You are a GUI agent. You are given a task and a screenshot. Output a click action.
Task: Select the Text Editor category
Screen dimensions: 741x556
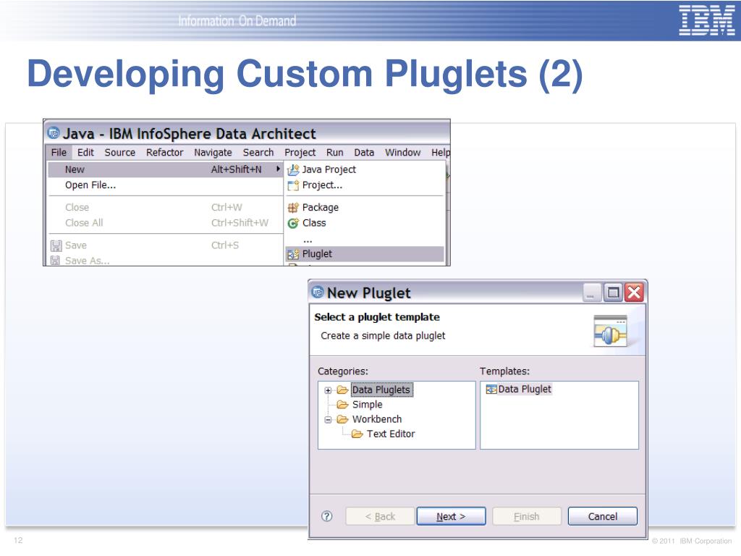click(x=391, y=434)
